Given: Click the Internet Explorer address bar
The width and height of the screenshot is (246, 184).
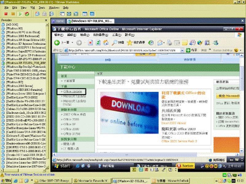Looking at the screenshot, I should pos(124,50).
